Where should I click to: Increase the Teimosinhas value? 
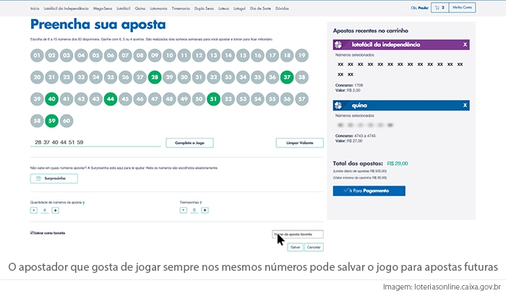point(205,210)
